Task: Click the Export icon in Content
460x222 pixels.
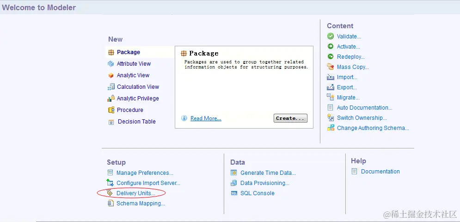Action: [331, 87]
